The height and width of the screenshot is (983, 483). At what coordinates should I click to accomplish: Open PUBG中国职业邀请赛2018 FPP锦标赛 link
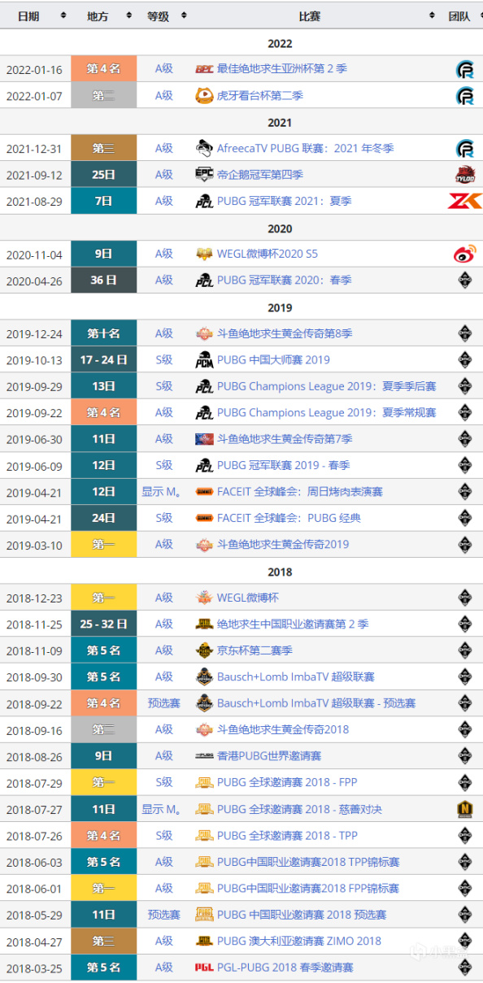tap(308, 888)
